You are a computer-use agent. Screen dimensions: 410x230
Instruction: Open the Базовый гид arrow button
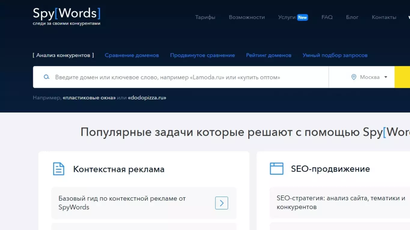(222, 203)
